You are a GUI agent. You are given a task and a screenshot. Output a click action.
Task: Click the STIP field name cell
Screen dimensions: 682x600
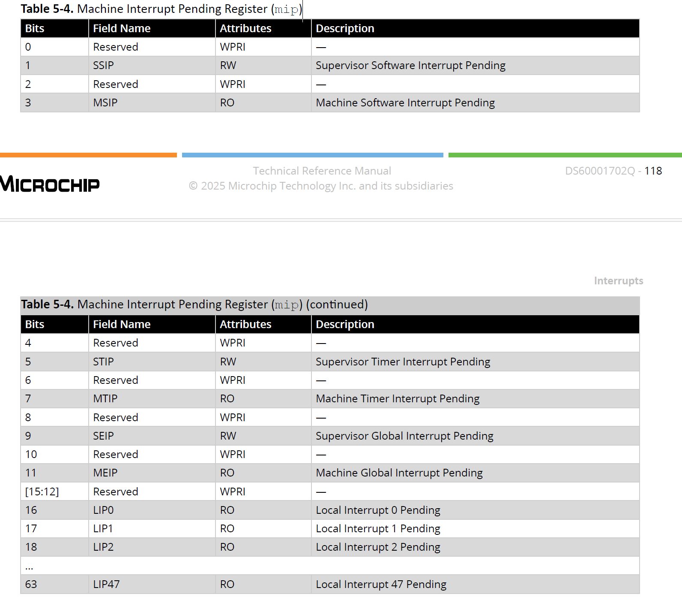point(152,362)
